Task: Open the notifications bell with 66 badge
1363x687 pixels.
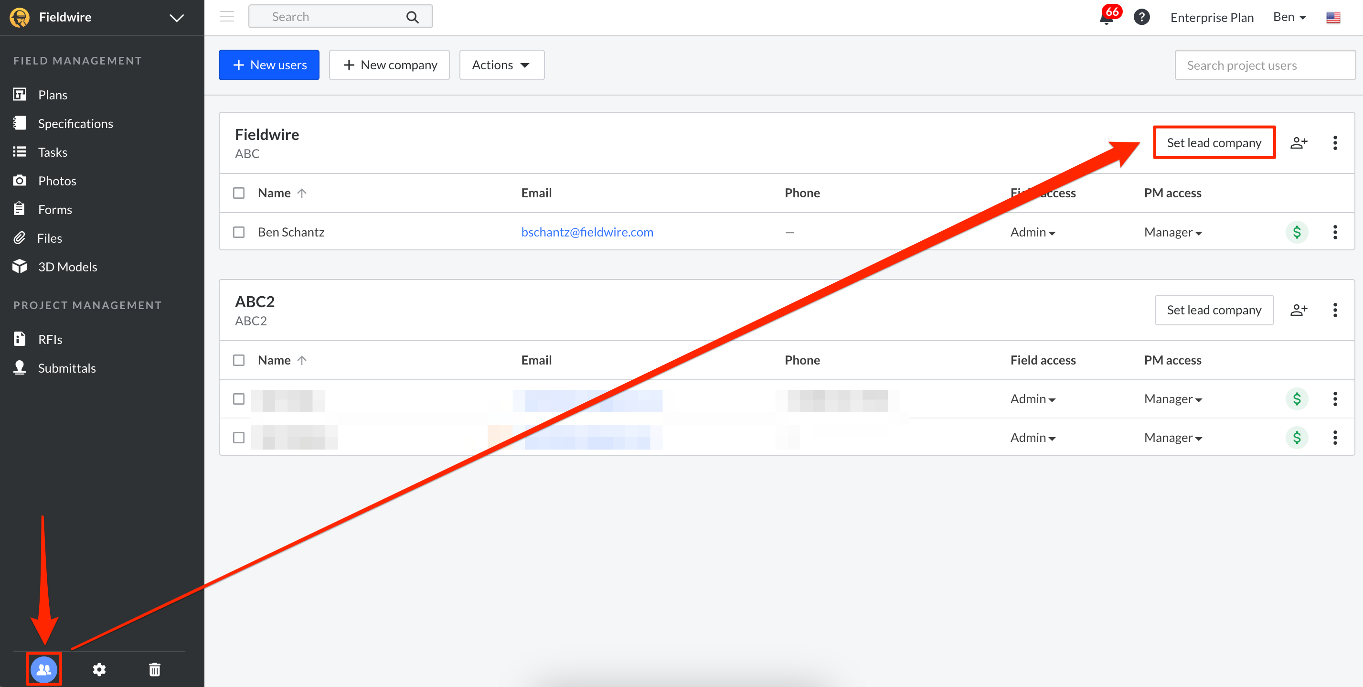Action: [x=1107, y=18]
